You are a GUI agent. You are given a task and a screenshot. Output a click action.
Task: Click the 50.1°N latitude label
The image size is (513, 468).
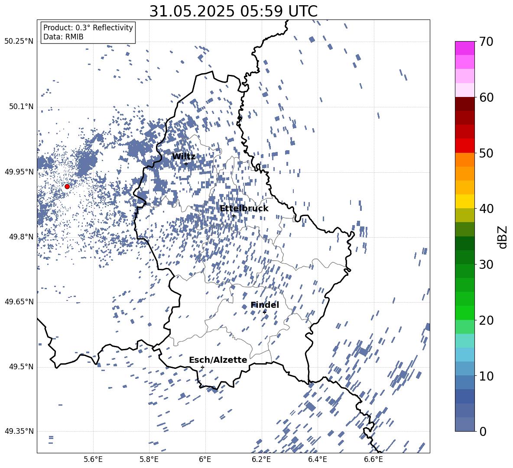pos(22,107)
